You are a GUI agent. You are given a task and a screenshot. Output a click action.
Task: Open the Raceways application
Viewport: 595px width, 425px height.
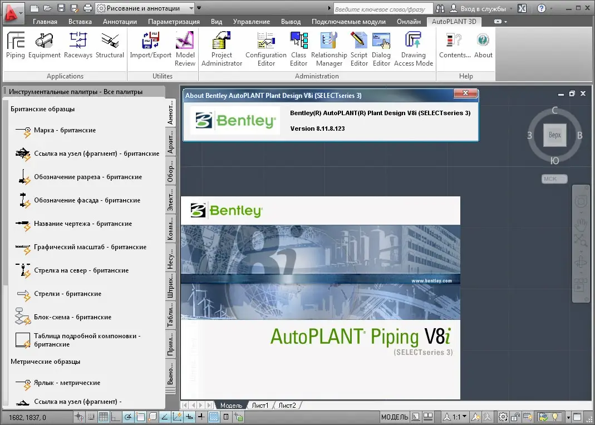78,45
